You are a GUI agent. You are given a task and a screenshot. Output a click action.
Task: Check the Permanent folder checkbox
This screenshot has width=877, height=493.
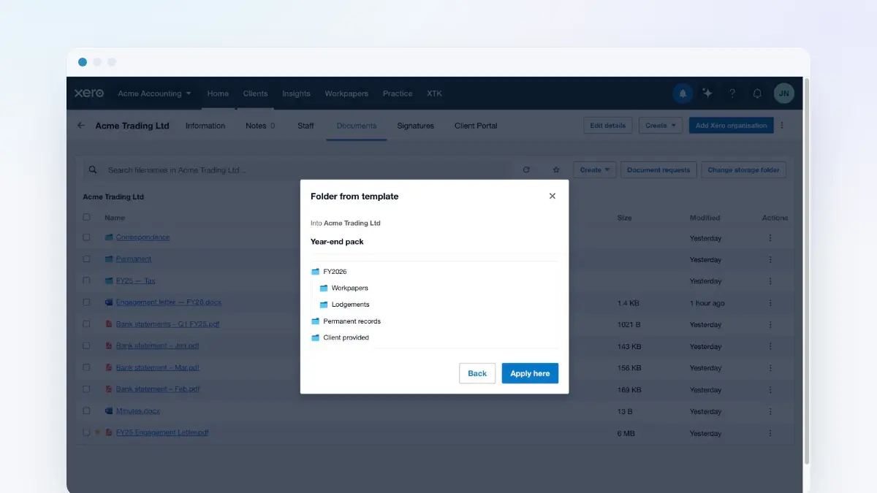tap(87, 259)
